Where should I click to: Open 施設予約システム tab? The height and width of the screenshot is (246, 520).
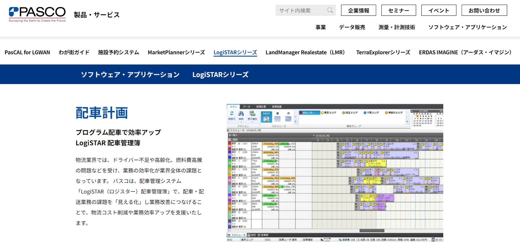tap(118, 52)
